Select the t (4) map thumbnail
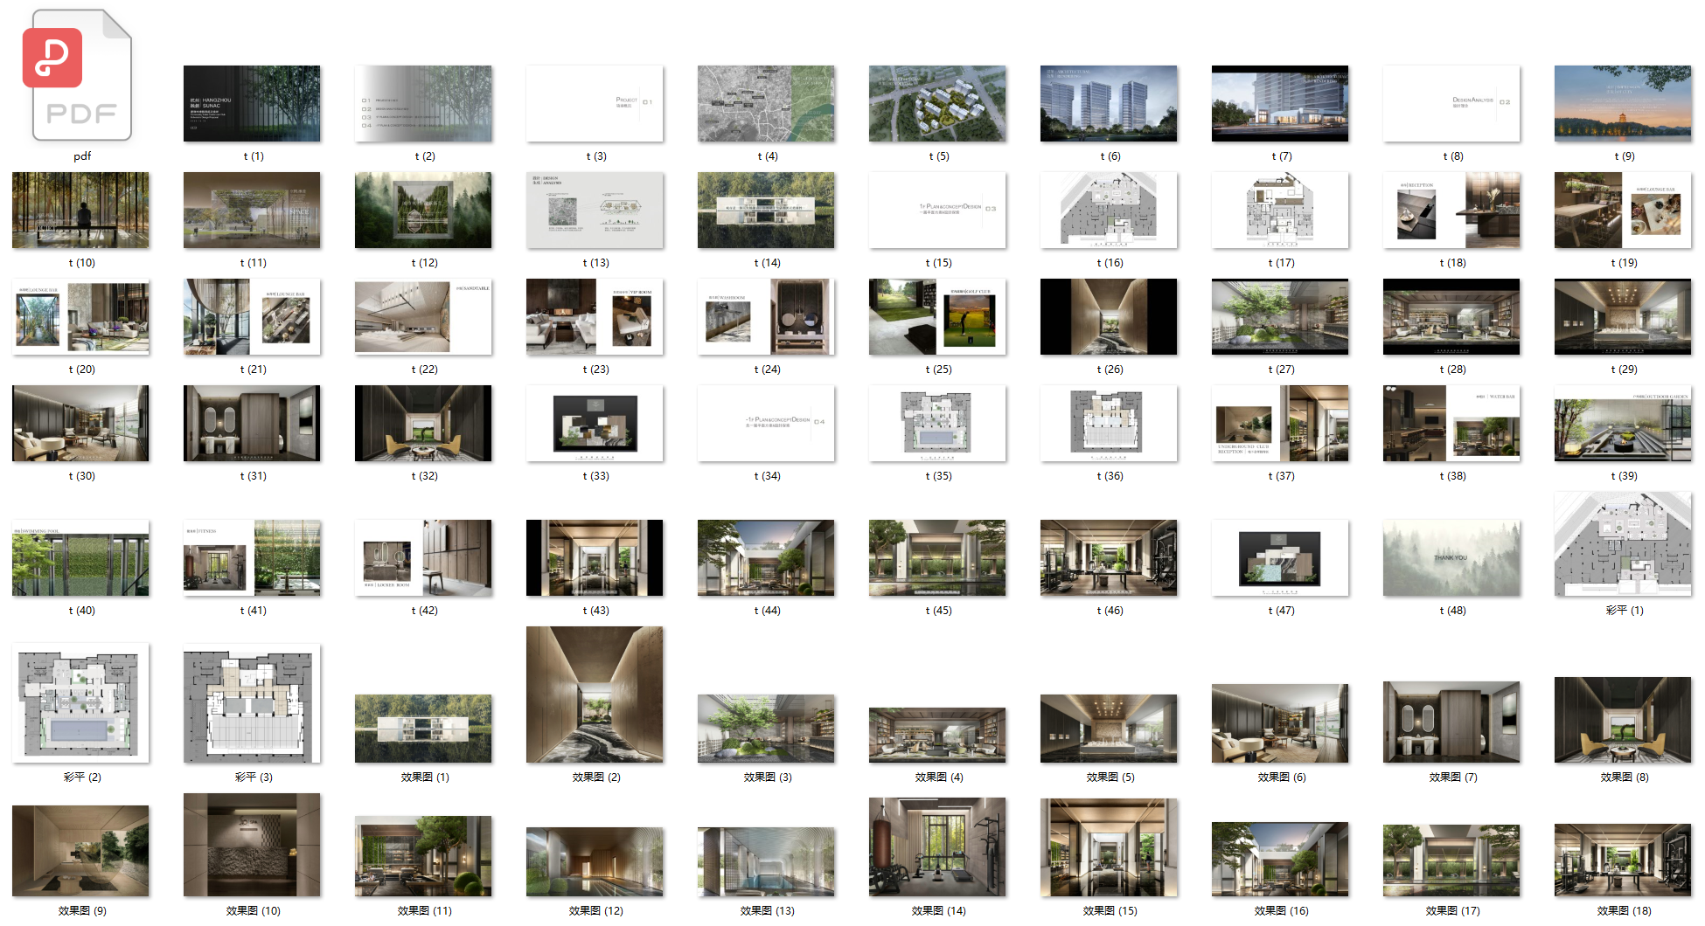The height and width of the screenshot is (926, 1705). point(766,104)
